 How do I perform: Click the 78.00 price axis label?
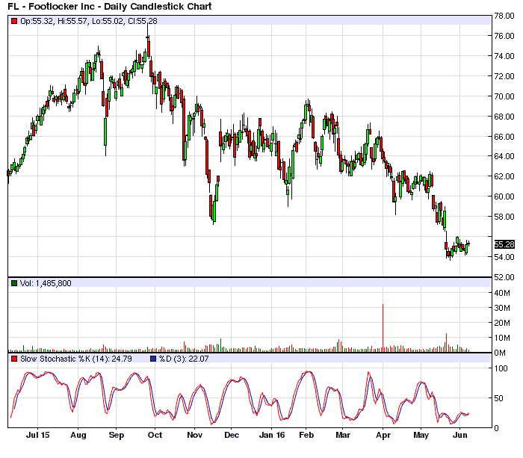pyautogui.click(x=504, y=16)
